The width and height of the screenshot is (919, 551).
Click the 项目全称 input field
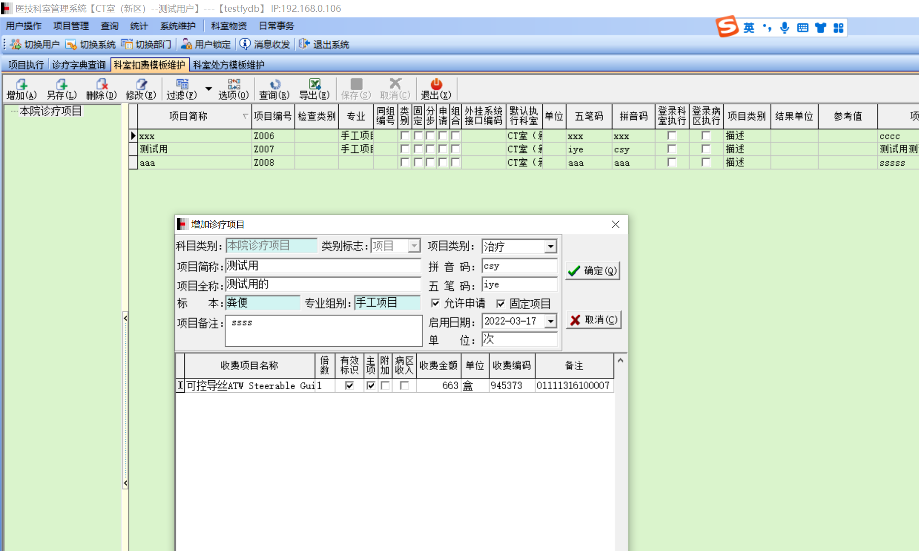pos(323,284)
